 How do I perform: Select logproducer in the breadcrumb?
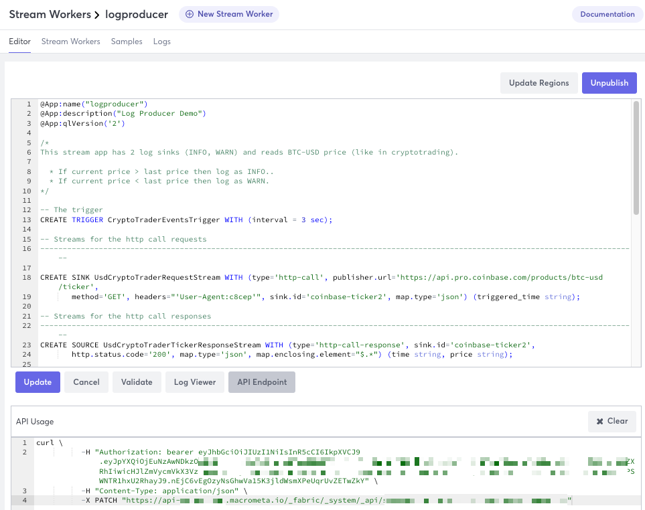coord(137,14)
